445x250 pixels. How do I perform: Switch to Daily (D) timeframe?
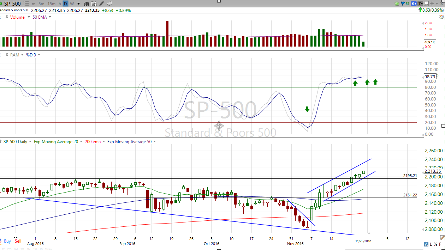pos(65,4)
